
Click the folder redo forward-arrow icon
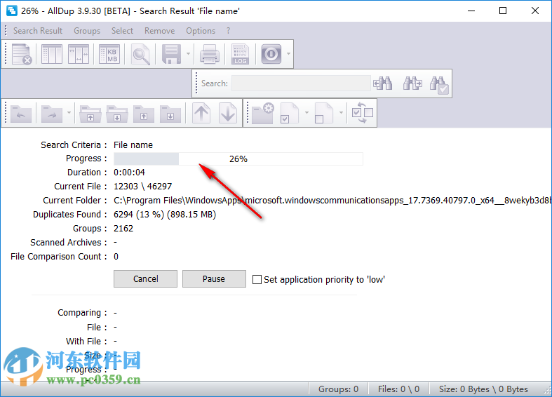[x=52, y=114]
